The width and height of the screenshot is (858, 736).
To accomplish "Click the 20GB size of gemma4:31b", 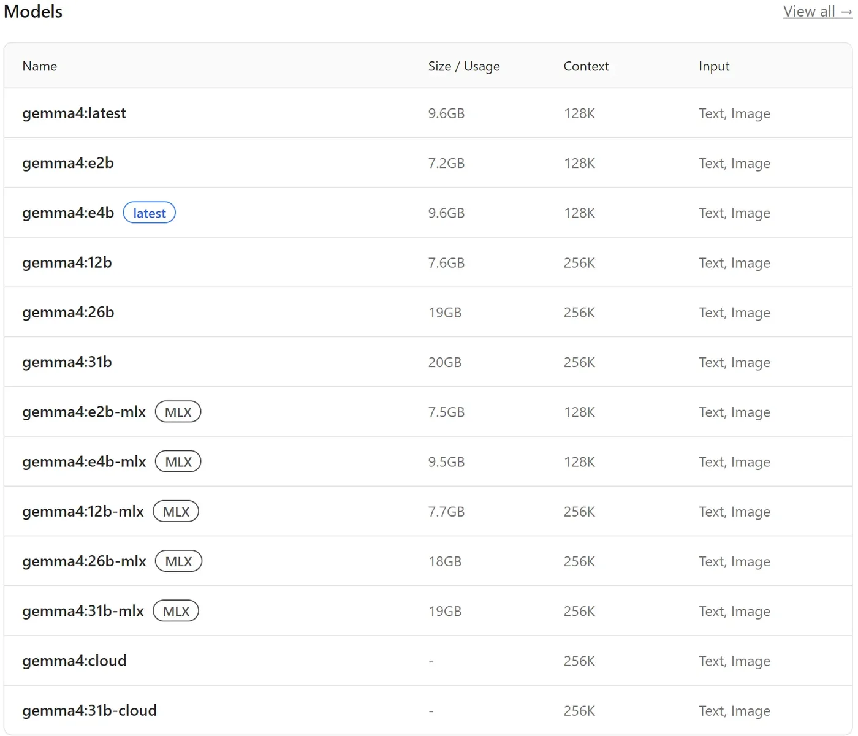I will tap(445, 362).
